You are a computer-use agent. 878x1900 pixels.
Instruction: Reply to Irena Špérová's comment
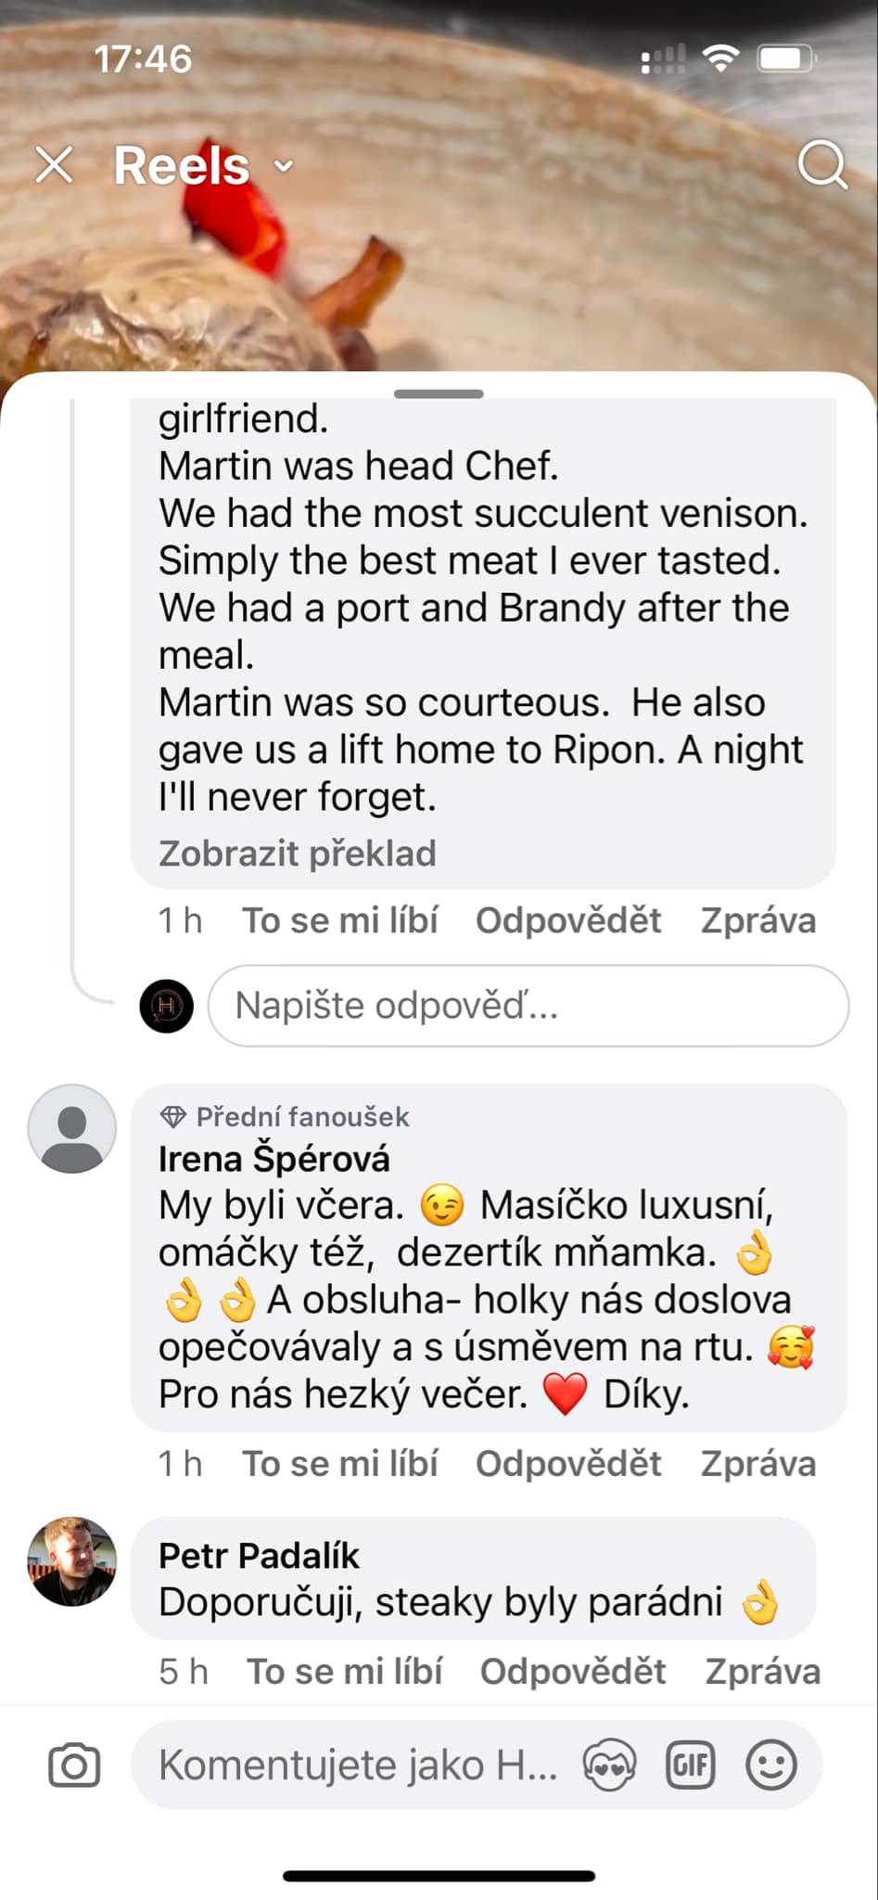(567, 1463)
